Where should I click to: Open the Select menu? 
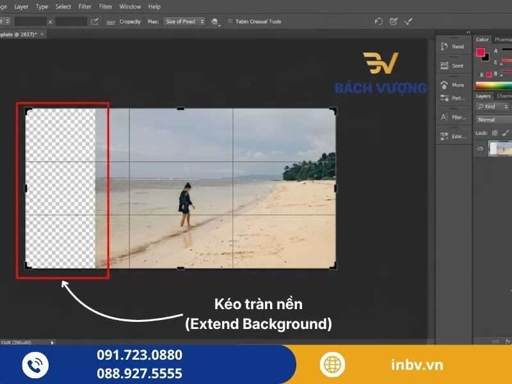click(63, 6)
